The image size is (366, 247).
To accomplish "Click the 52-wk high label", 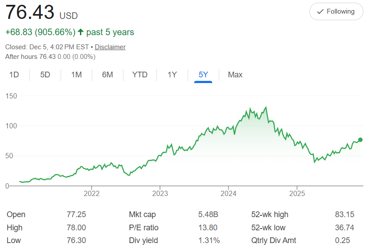I will point(270,214).
